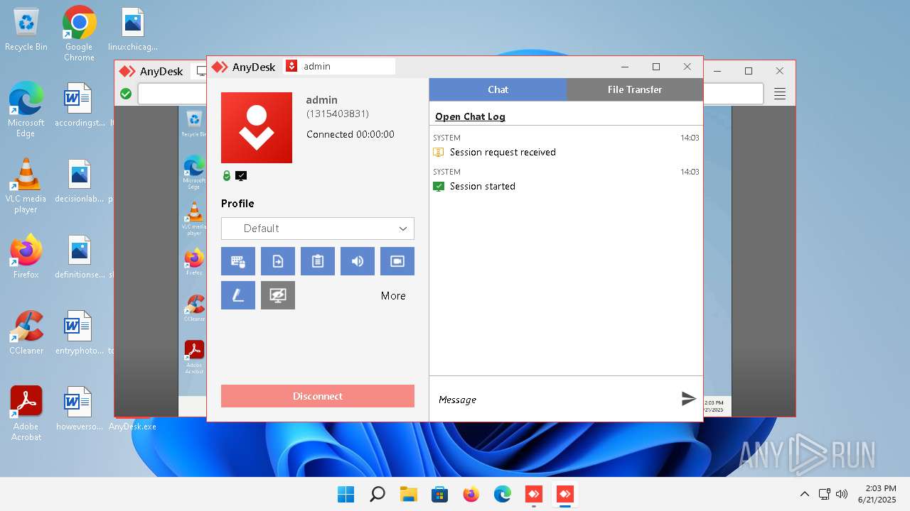Open Adobe Acrobat desktop shortcut

click(26, 413)
